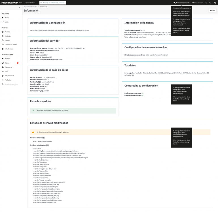Open Transporte menu
The height and width of the screenshot is (212, 218).
[8, 67]
